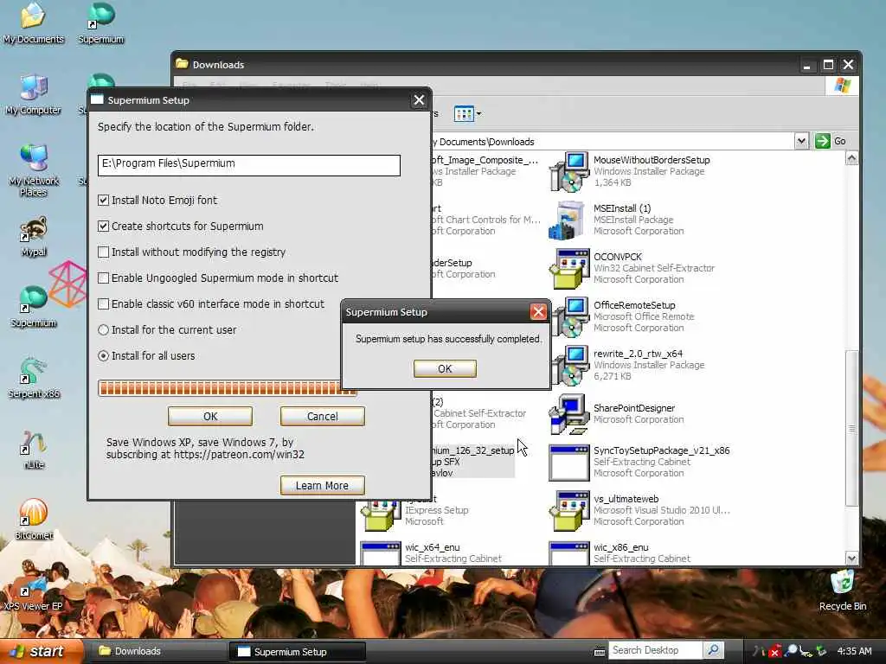Launch Supermium shortcut below Mypal
The image size is (886, 664).
(34, 307)
